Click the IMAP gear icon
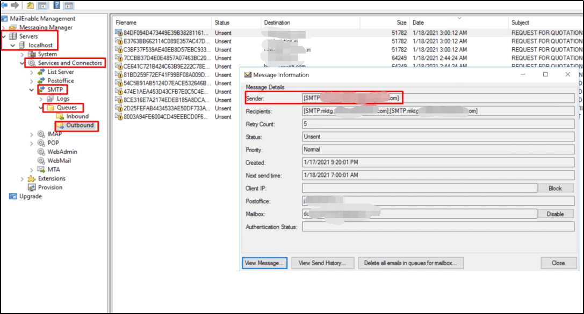This screenshot has width=584, height=314. [x=41, y=134]
